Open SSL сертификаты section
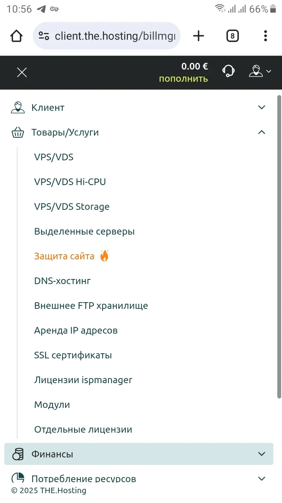 tap(73, 355)
